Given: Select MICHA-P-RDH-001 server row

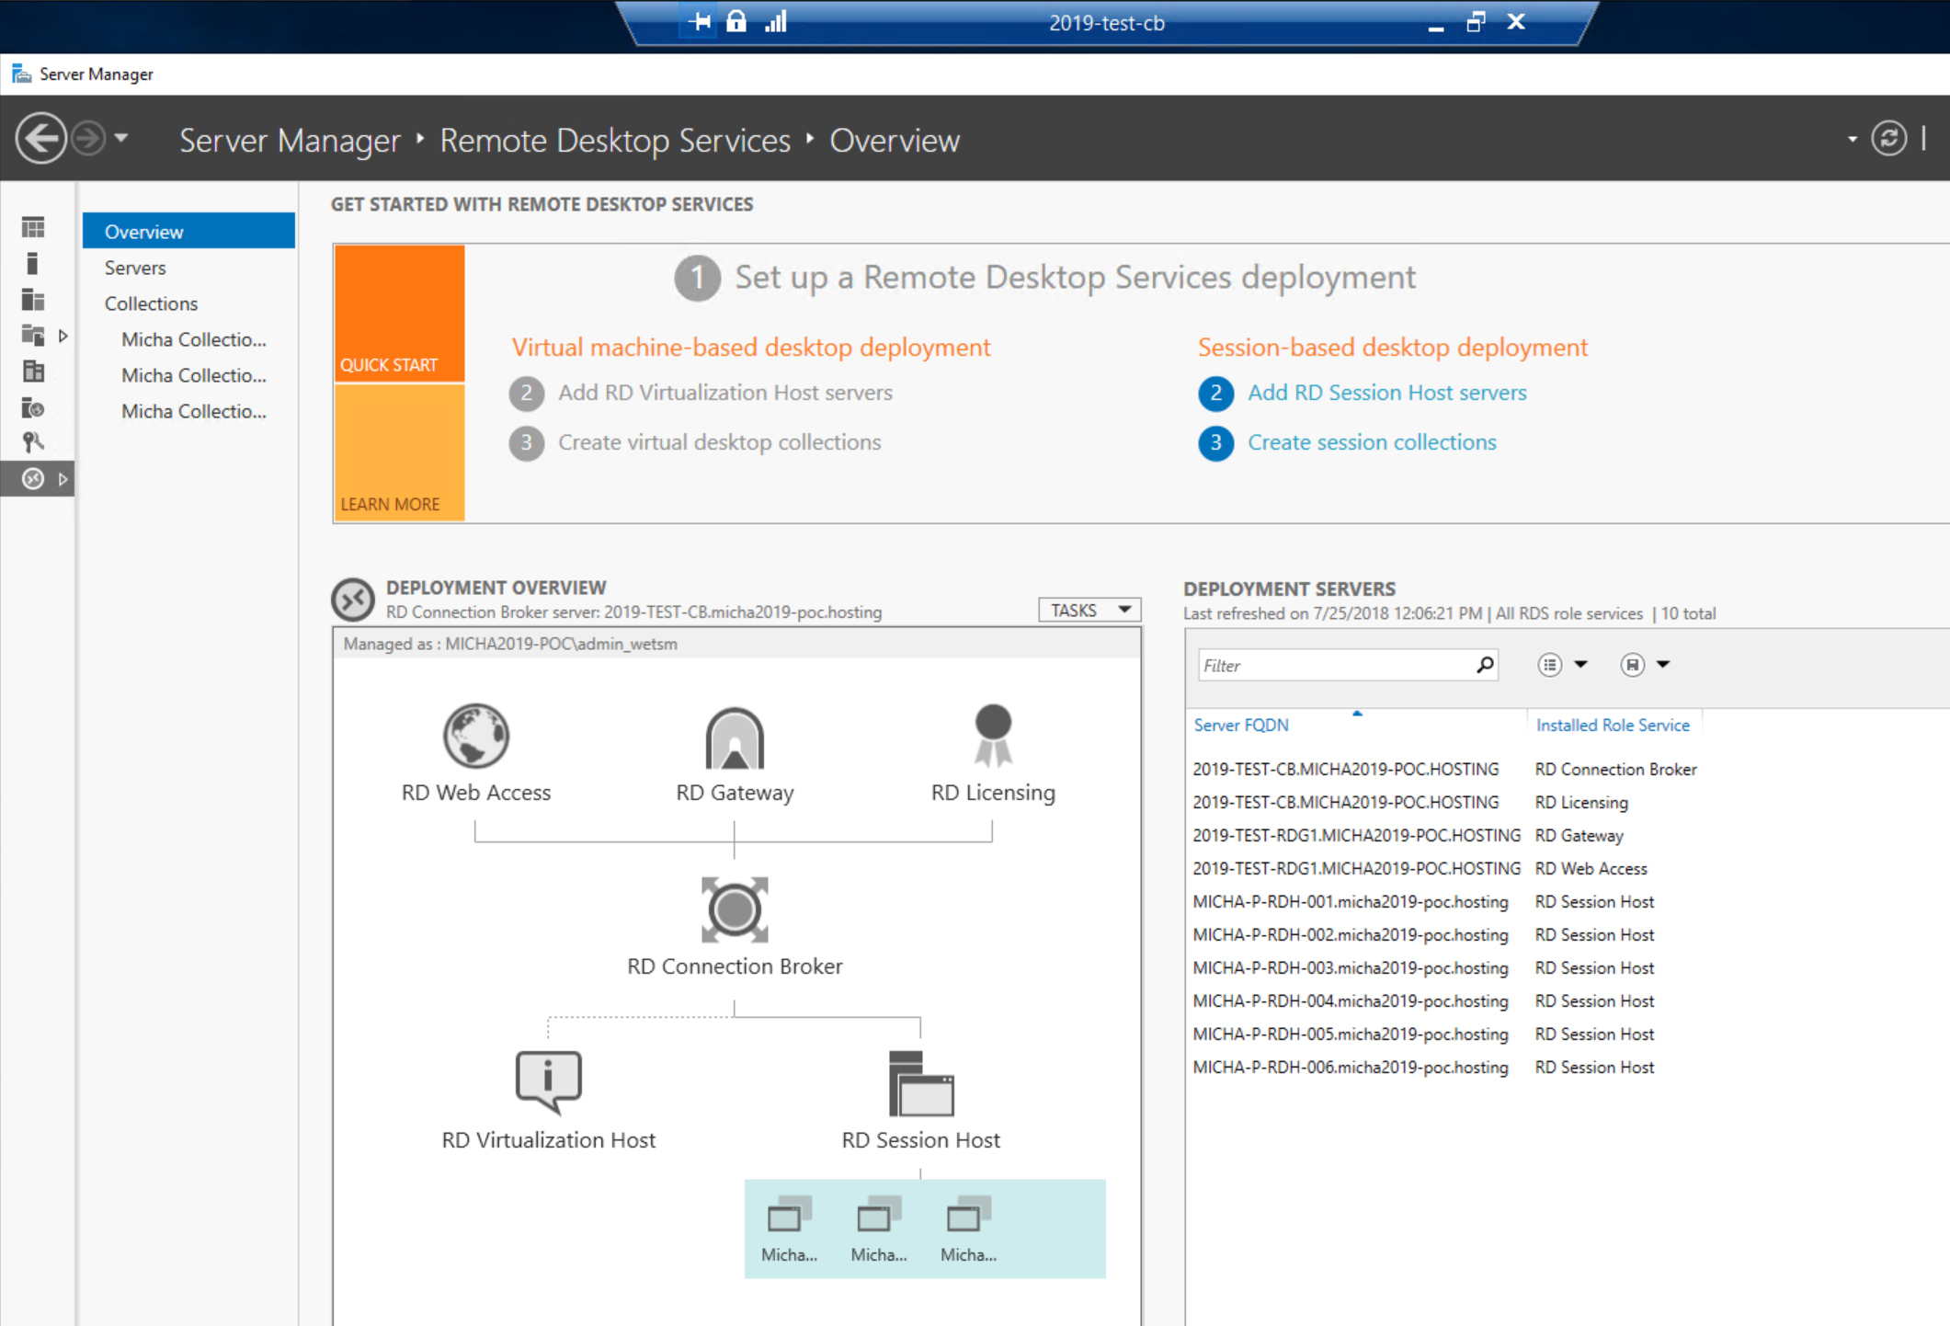Looking at the screenshot, I should tap(1444, 902).
